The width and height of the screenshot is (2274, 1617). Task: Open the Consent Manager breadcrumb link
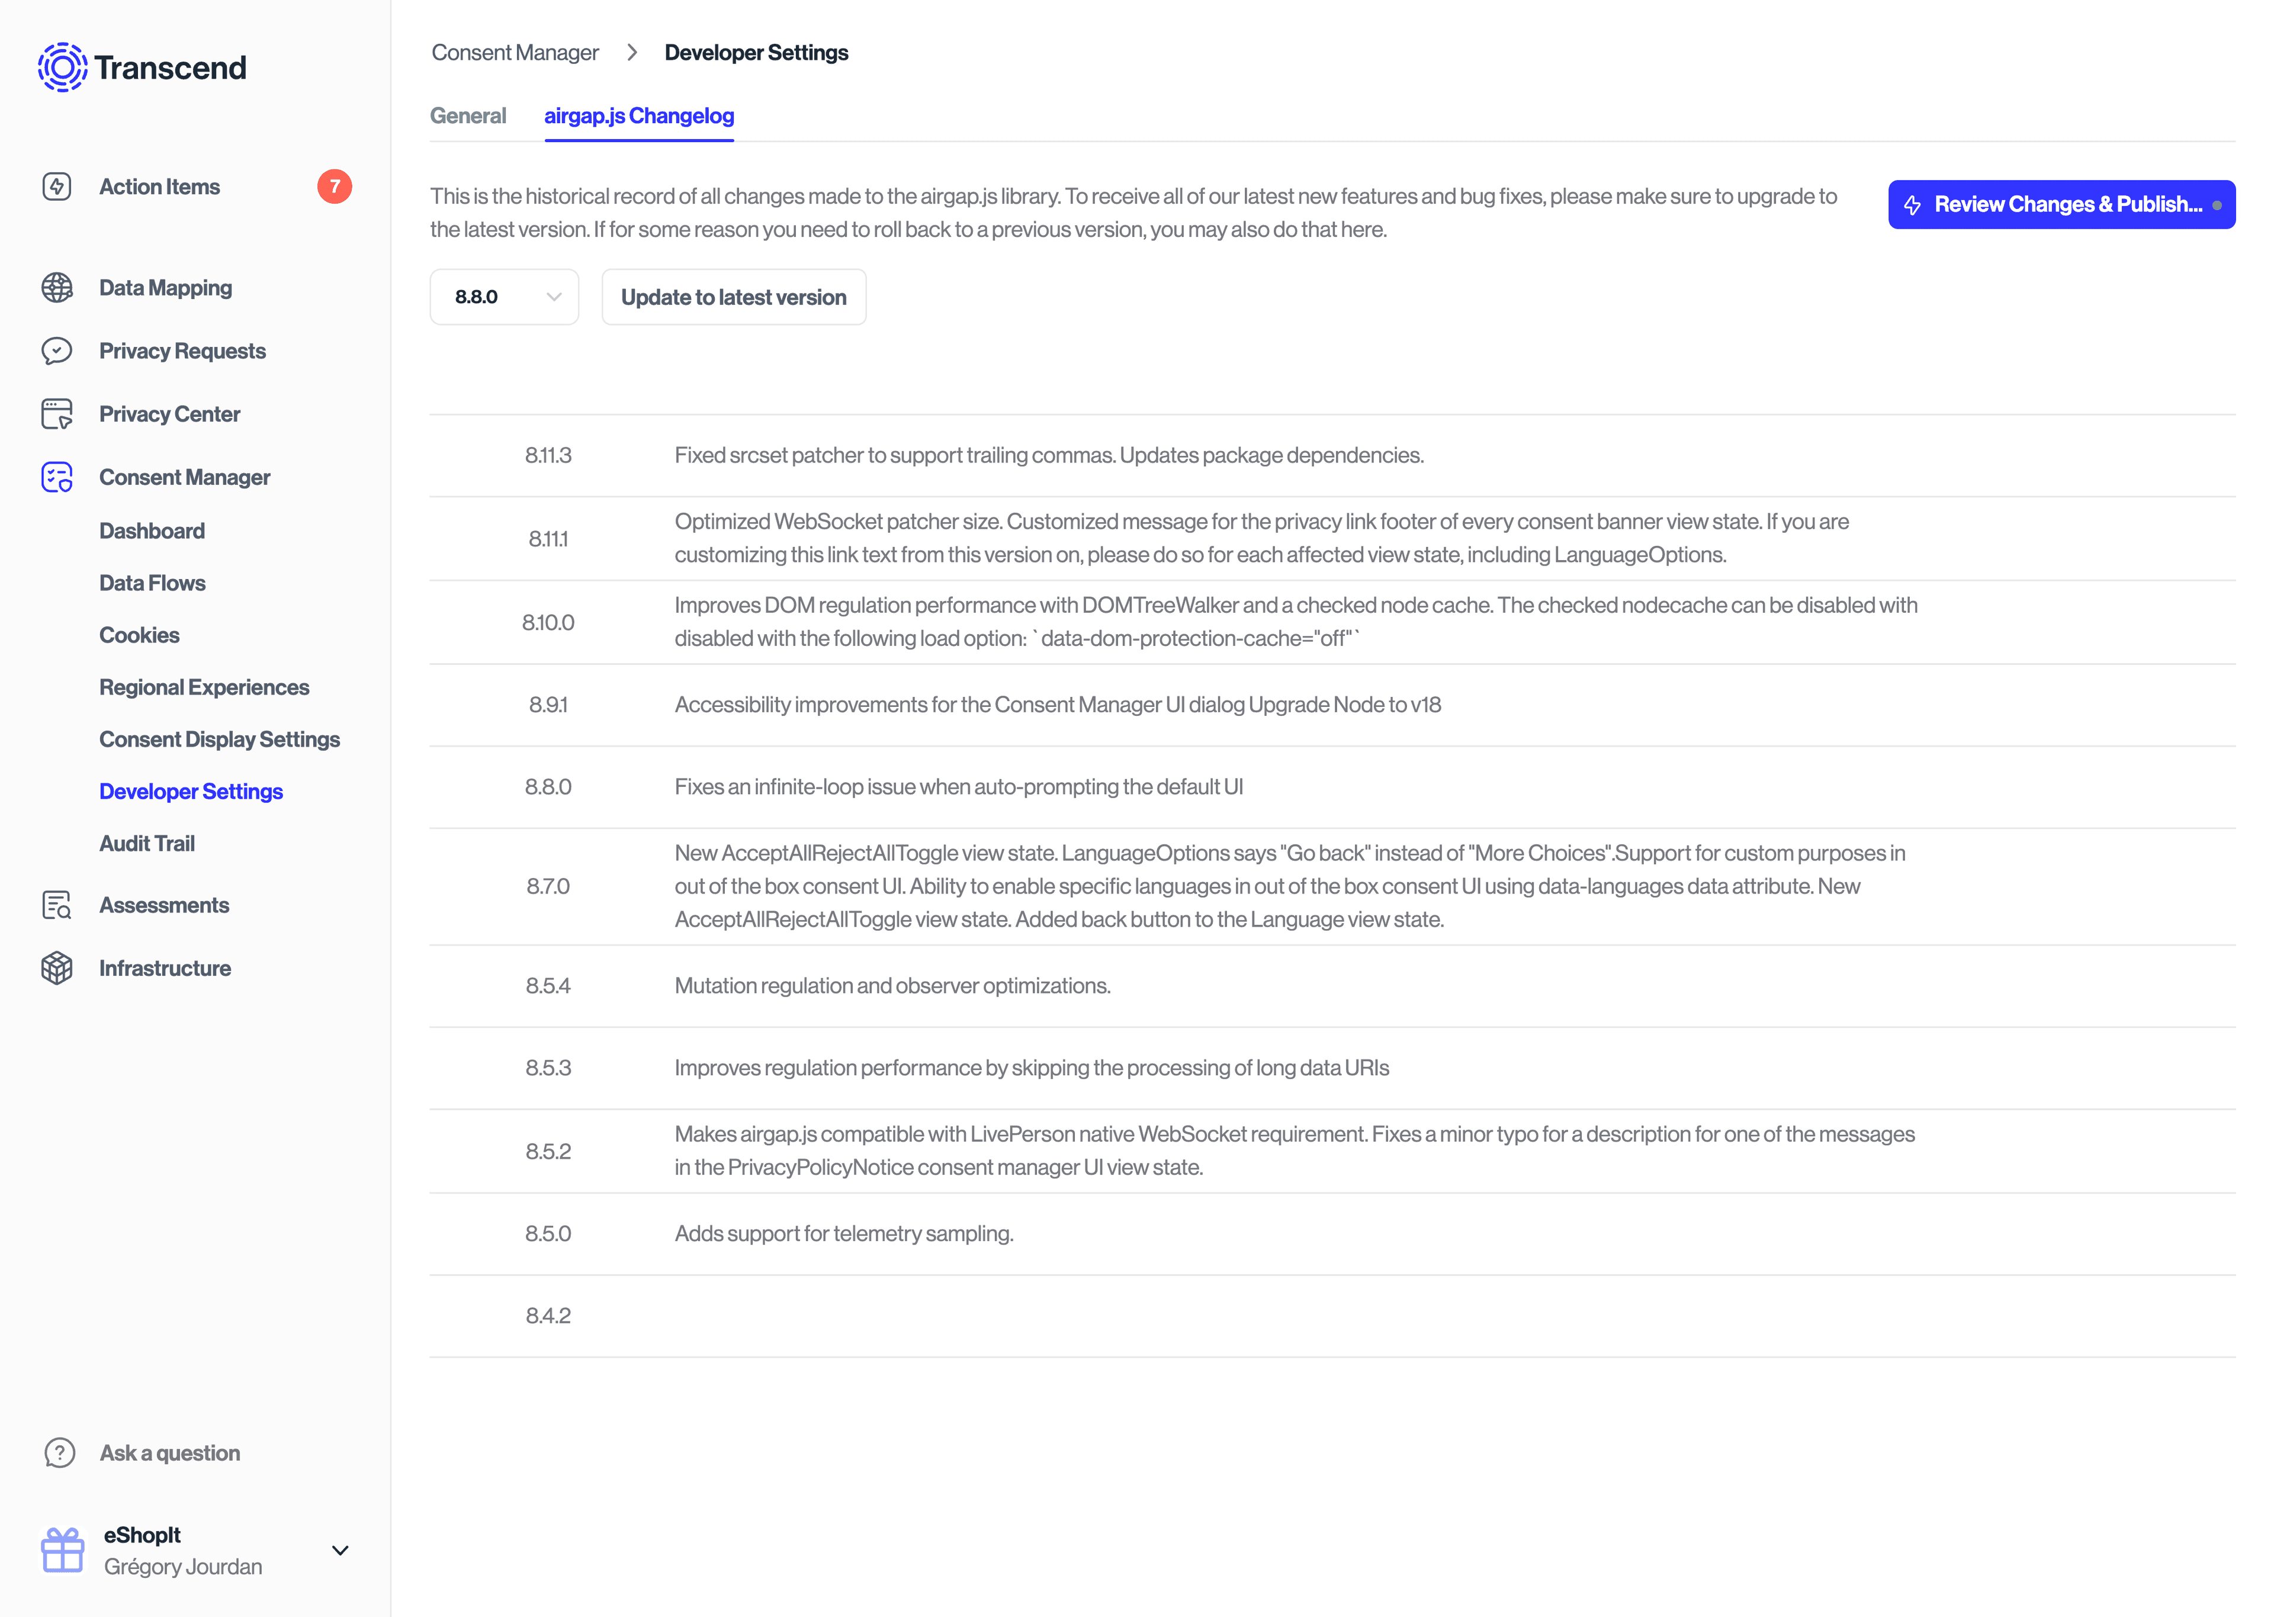click(x=515, y=52)
